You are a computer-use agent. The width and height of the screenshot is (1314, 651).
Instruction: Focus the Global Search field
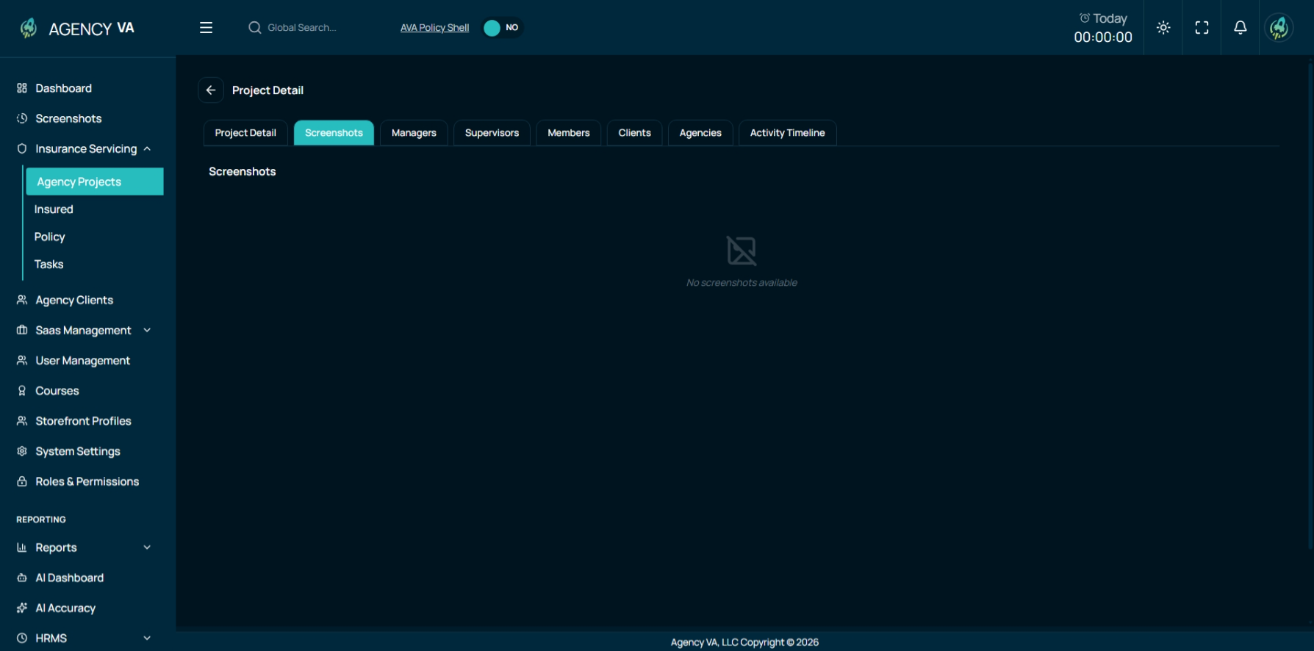pos(301,28)
